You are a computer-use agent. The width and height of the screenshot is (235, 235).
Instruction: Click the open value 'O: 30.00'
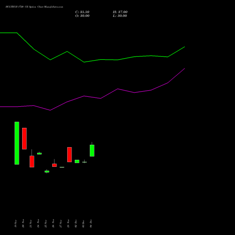82,16
